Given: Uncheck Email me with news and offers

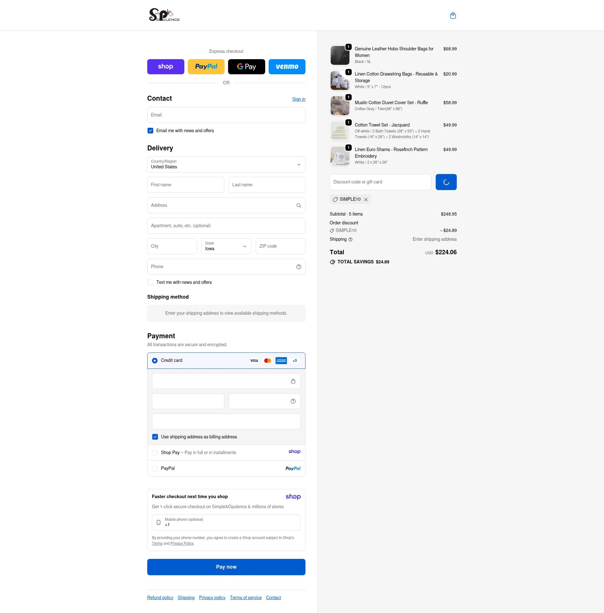Looking at the screenshot, I should tap(150, 130).
